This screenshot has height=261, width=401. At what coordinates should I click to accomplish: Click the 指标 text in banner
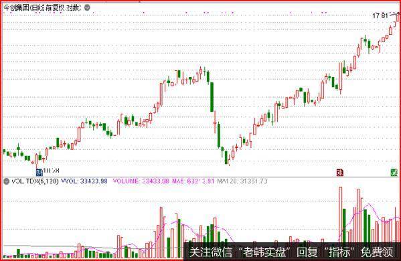point(339,252)
